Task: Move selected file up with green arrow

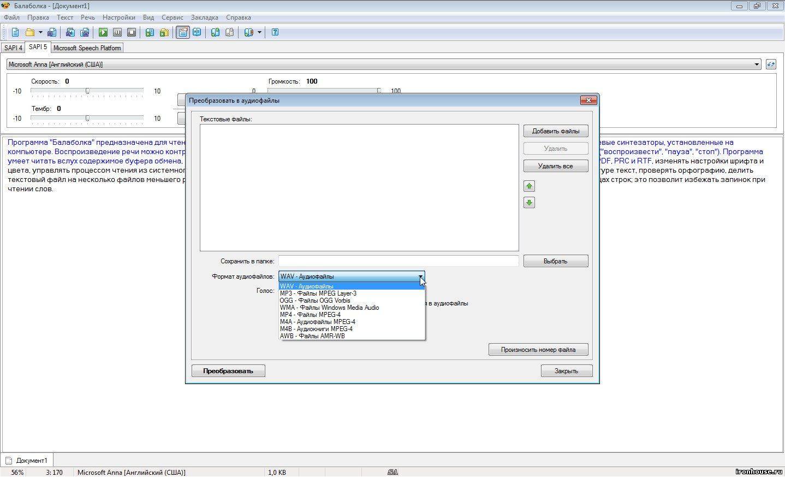Action: pyautogui.click(x=529, y=186)
